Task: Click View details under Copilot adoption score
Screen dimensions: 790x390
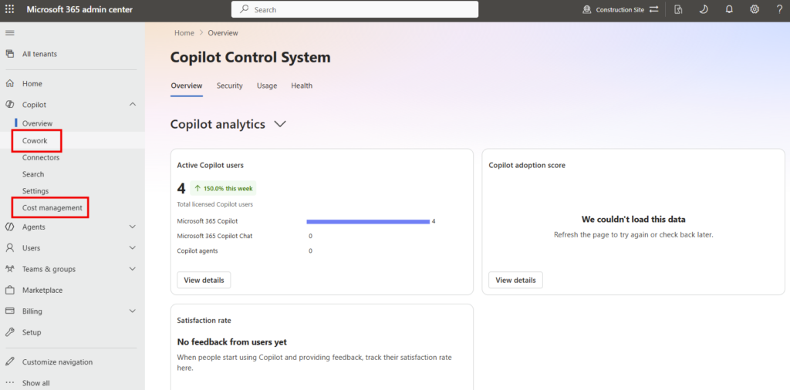Action: [x=515, y=281]
